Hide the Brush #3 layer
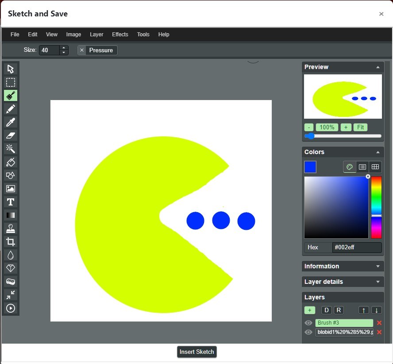Viewport: 393px width, 364px height. [x=308, y=323]
